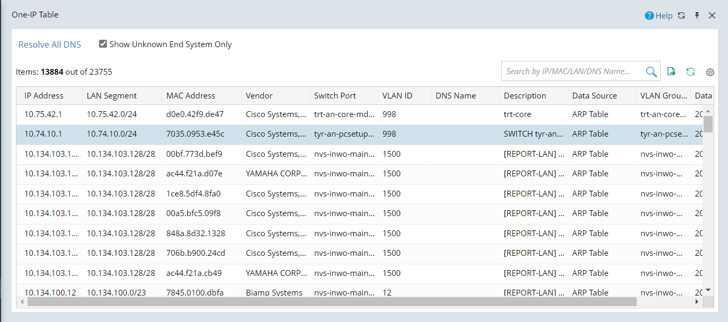
Task: Click the search magnifier icon
Action: click(651, 71)
